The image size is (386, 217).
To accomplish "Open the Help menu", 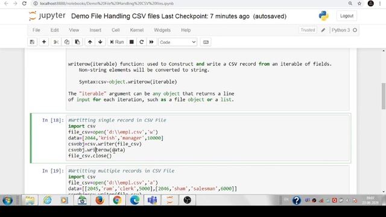I will tap(186, 30).
